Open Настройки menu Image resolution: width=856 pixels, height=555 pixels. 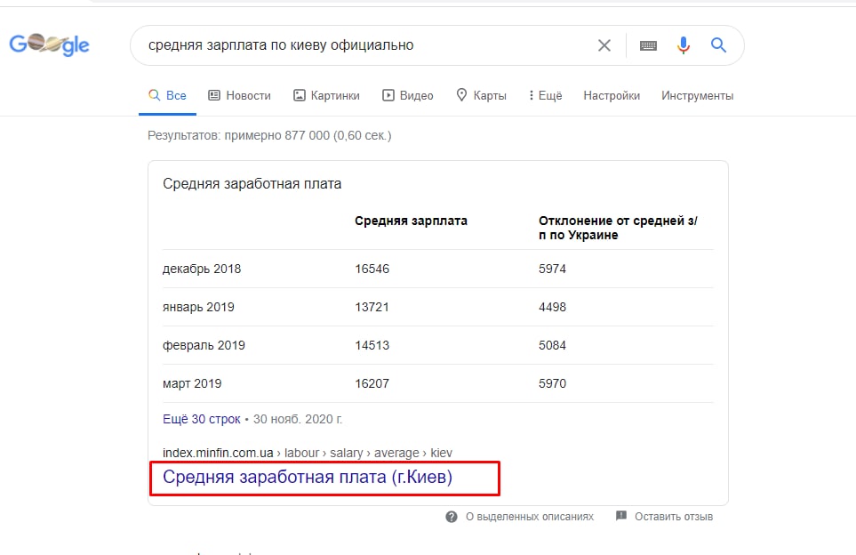pos(612,95)
